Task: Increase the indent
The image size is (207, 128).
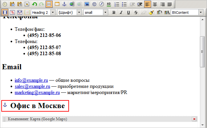Action: point(140,4)
